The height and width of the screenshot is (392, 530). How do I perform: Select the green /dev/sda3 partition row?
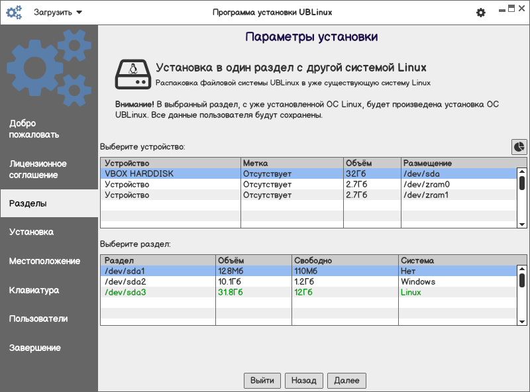tap(309, 292)
